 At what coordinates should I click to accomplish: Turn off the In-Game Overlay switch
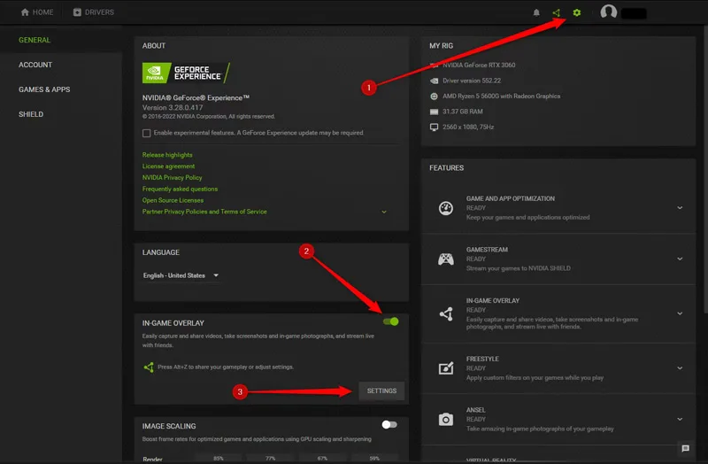pos(390,321)
